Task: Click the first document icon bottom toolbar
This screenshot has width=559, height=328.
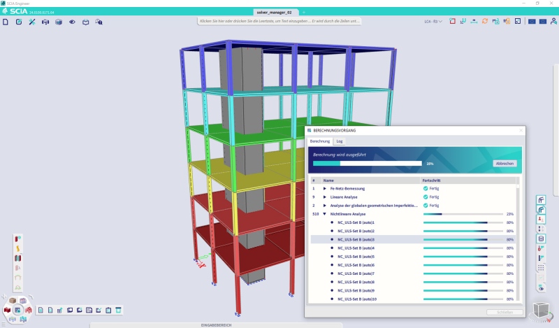Action: 41,310
